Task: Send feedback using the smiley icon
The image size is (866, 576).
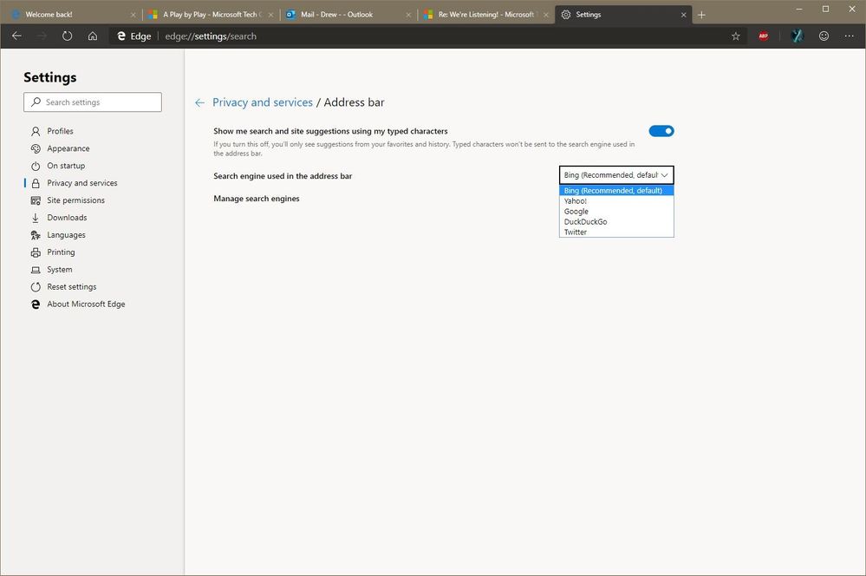Action: [824, 36]
